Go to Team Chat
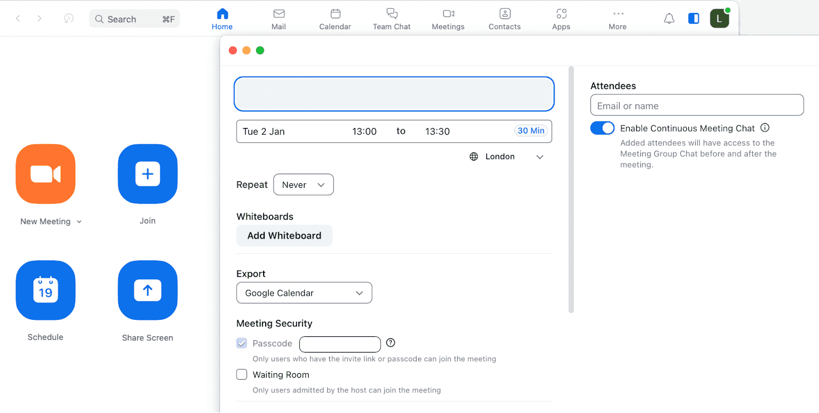Image resolution: width=819 pixels, height=413 pixels. pyautogui.click(x=392, y=19)
